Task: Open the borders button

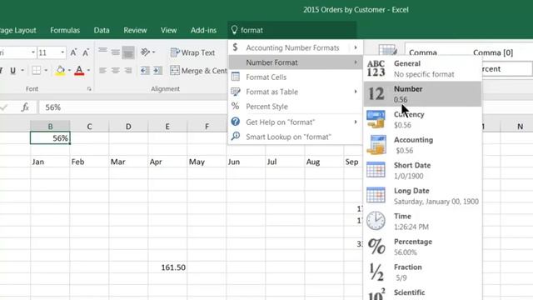Action: point(36,70)
